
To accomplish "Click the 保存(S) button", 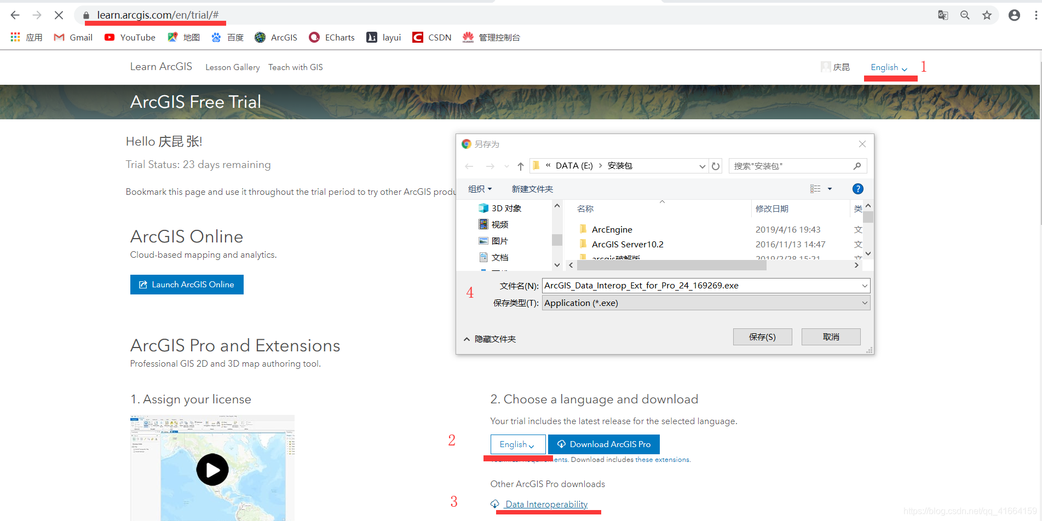I will pyautogui.click(x=762, y=337).
